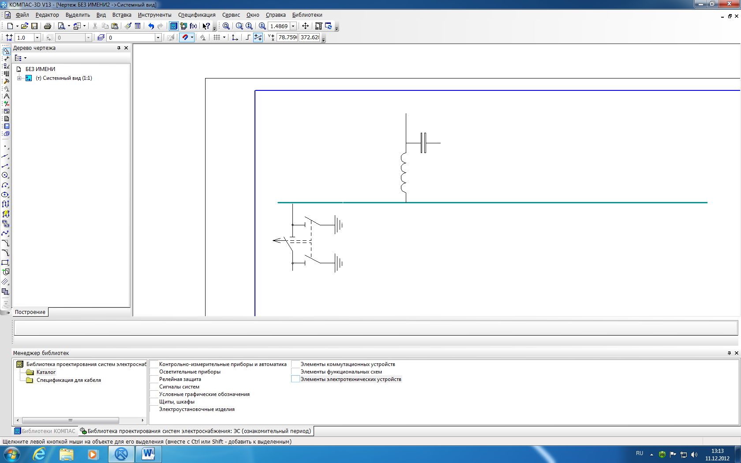This screenshot has height=463, width=741.
Task: Activate the Pan view cross-arrows icon
Action: coord(305,26)
